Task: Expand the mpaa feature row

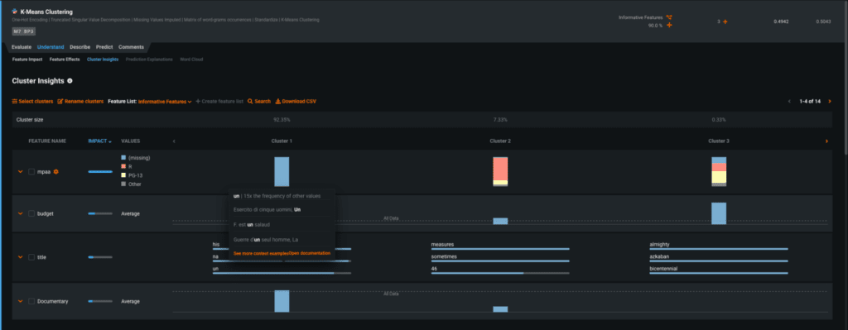Action: [x=21, y=172]
